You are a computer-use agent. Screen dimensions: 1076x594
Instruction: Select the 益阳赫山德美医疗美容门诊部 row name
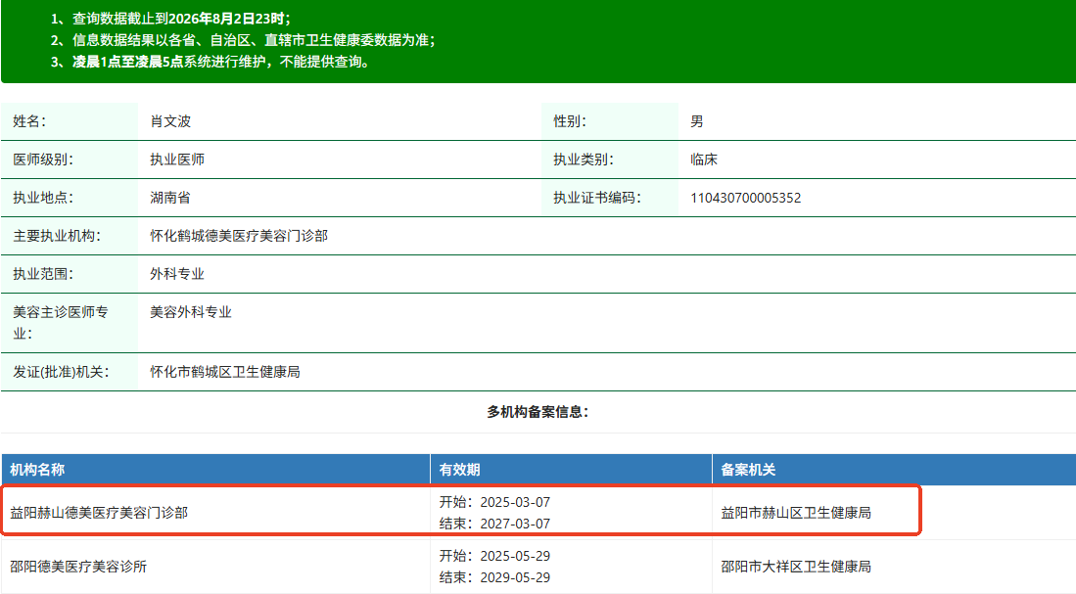click(x=99, y=513)
